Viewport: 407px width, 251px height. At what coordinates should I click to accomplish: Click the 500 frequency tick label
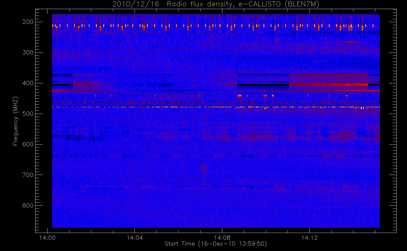(x=28, y=114)
